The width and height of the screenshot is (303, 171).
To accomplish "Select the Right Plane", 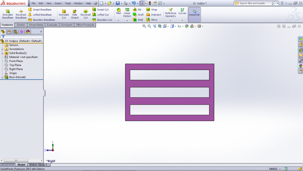I will click(x=16, y=69).
